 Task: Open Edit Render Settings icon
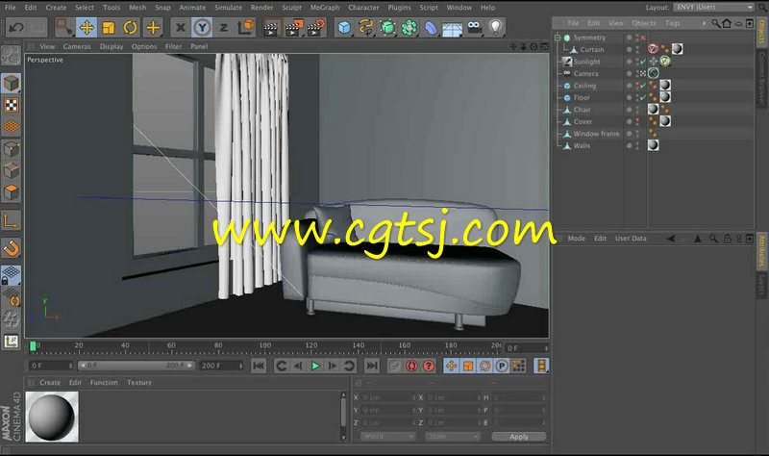316,28
